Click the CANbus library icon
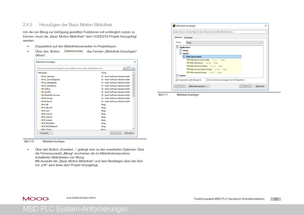Image resolution: width=304 pixels, height=215 pixels. click(x=42, y=89)
